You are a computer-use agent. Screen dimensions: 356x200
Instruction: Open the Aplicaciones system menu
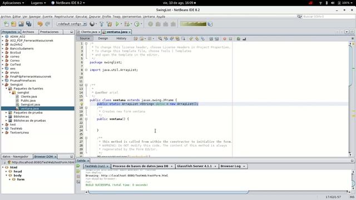click(13, 3)
